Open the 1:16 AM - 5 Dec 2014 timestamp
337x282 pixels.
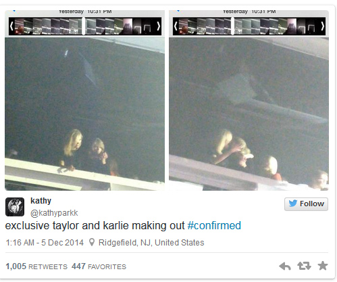[x=45, y=243]
